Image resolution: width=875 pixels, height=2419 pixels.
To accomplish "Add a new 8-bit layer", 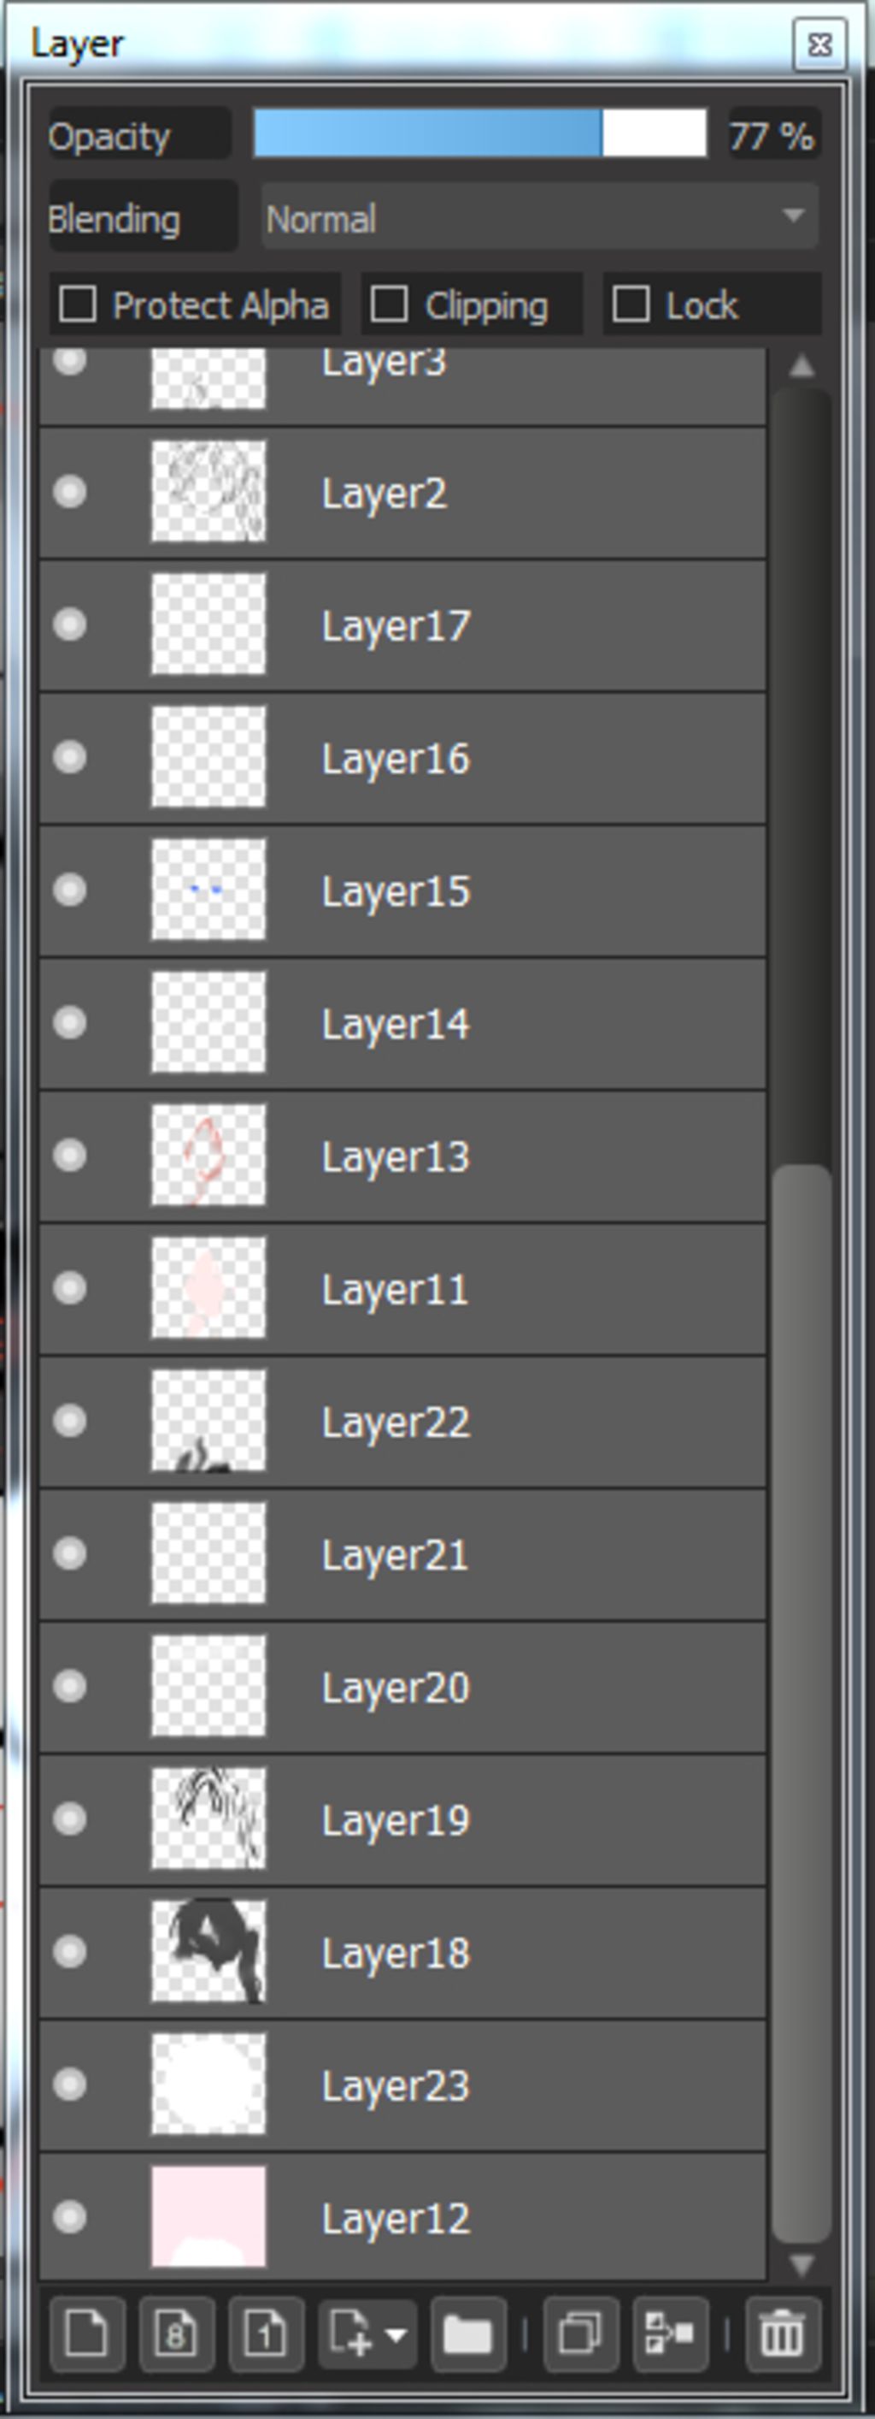I will point(176,2334).
